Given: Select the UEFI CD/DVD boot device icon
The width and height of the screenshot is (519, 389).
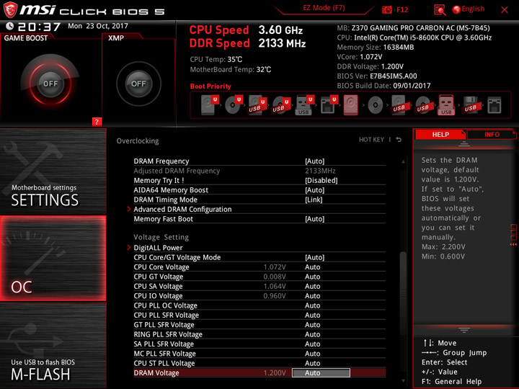Looking at the screenshot, I should 234,105.
